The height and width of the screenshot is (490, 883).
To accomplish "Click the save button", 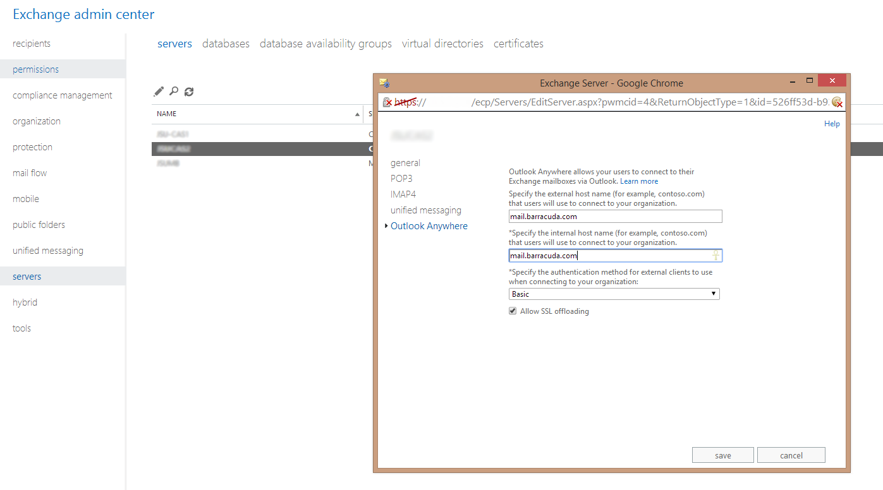I will (x=723, y=455).
